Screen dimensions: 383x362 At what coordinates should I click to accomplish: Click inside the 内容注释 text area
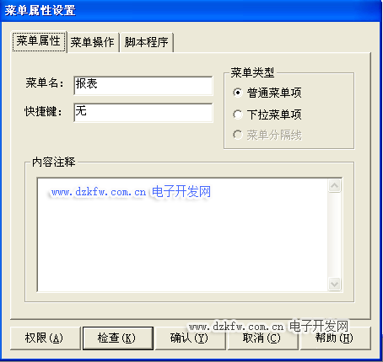(x=182, y=235)
